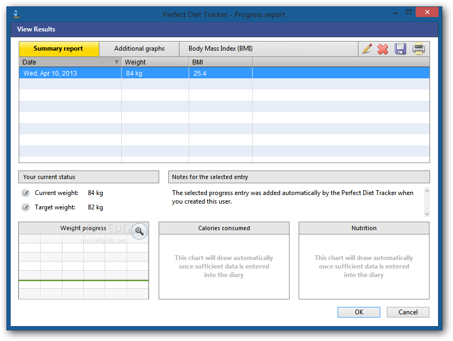Click the Nutrition chart panel
The width and height of the screenshot is (453, 341).
coord(364,261)
